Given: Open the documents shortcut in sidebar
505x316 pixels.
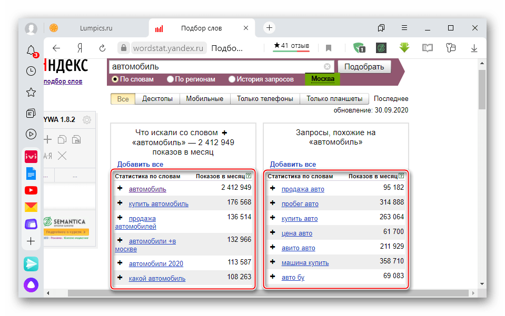Looking at the screenshot, I should 31,174.
